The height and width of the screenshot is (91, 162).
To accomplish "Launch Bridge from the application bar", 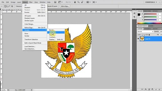I will point(55,2).
